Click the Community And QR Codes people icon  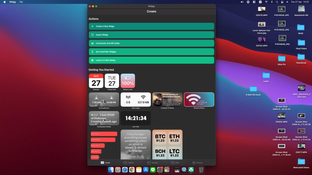pos(92,43)
